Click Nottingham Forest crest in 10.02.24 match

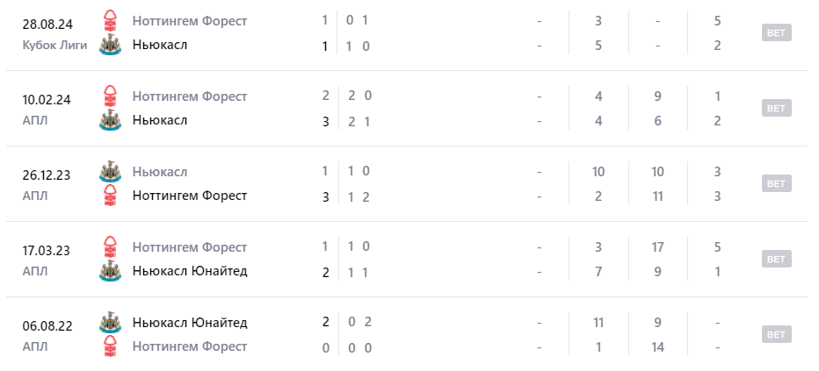pyautogui.click(x=110, y=96)
